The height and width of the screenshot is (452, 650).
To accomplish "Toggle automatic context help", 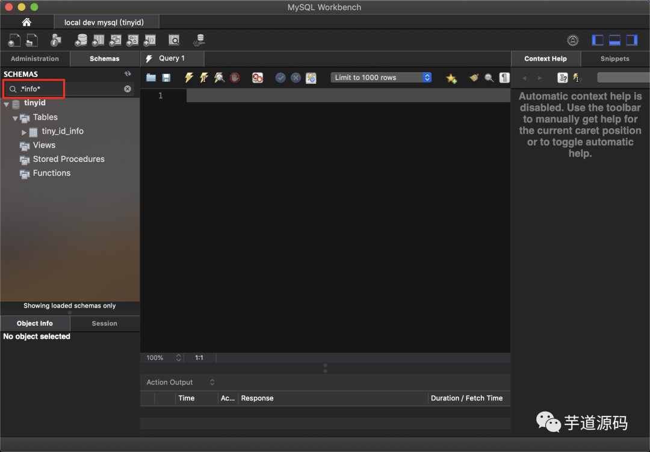I will 577,78.
